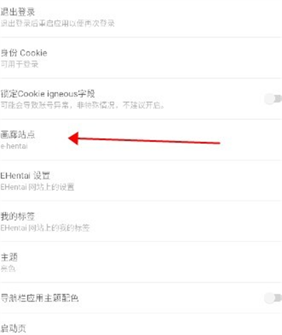Click the 可用于登录 subtitle text
Viewport: 282px width, 335px height.
pos(19,64)
